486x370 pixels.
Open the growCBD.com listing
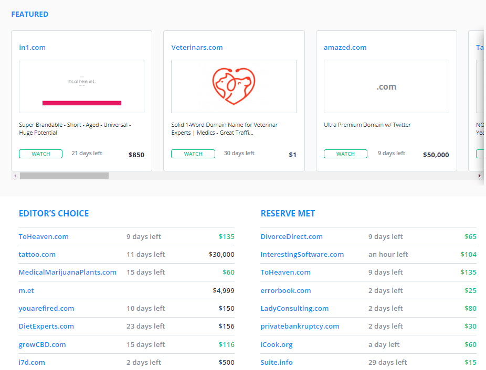click(x=43, y=344)
